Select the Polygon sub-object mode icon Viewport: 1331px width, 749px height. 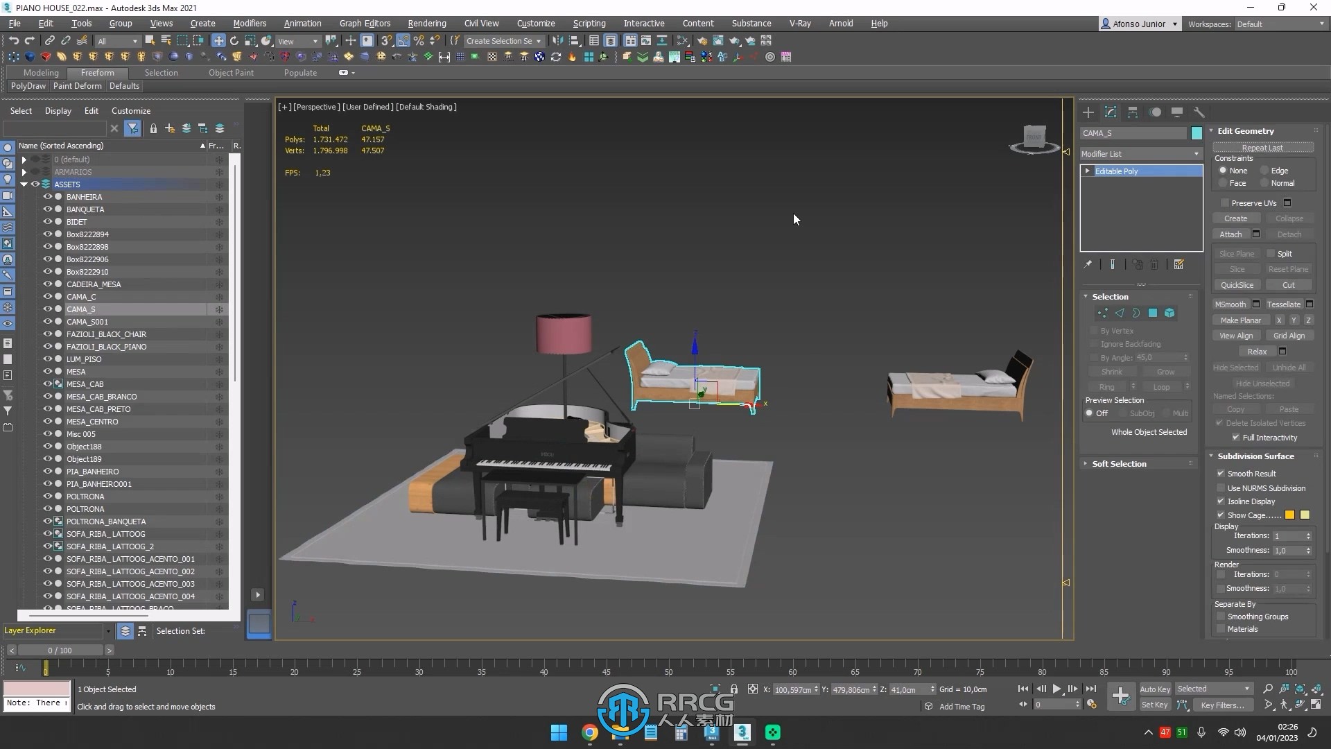click(1153, 313)
